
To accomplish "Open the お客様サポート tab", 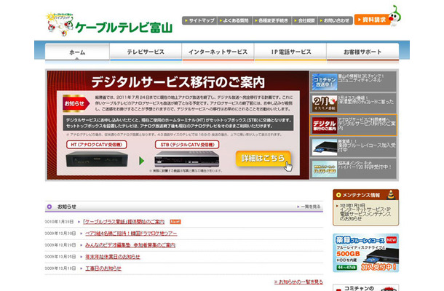I will tap(362, 52).
